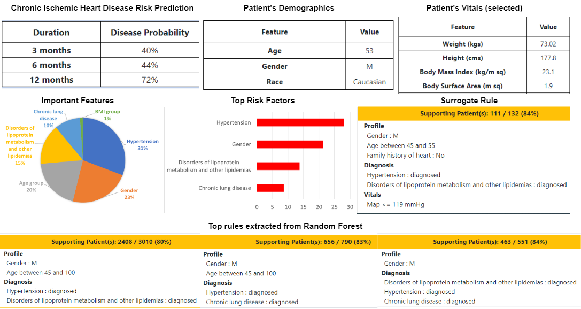The image size is (581, 309).
Task: Select the Gender red bar in Top Risk Factors
Action: click(290, 144)
